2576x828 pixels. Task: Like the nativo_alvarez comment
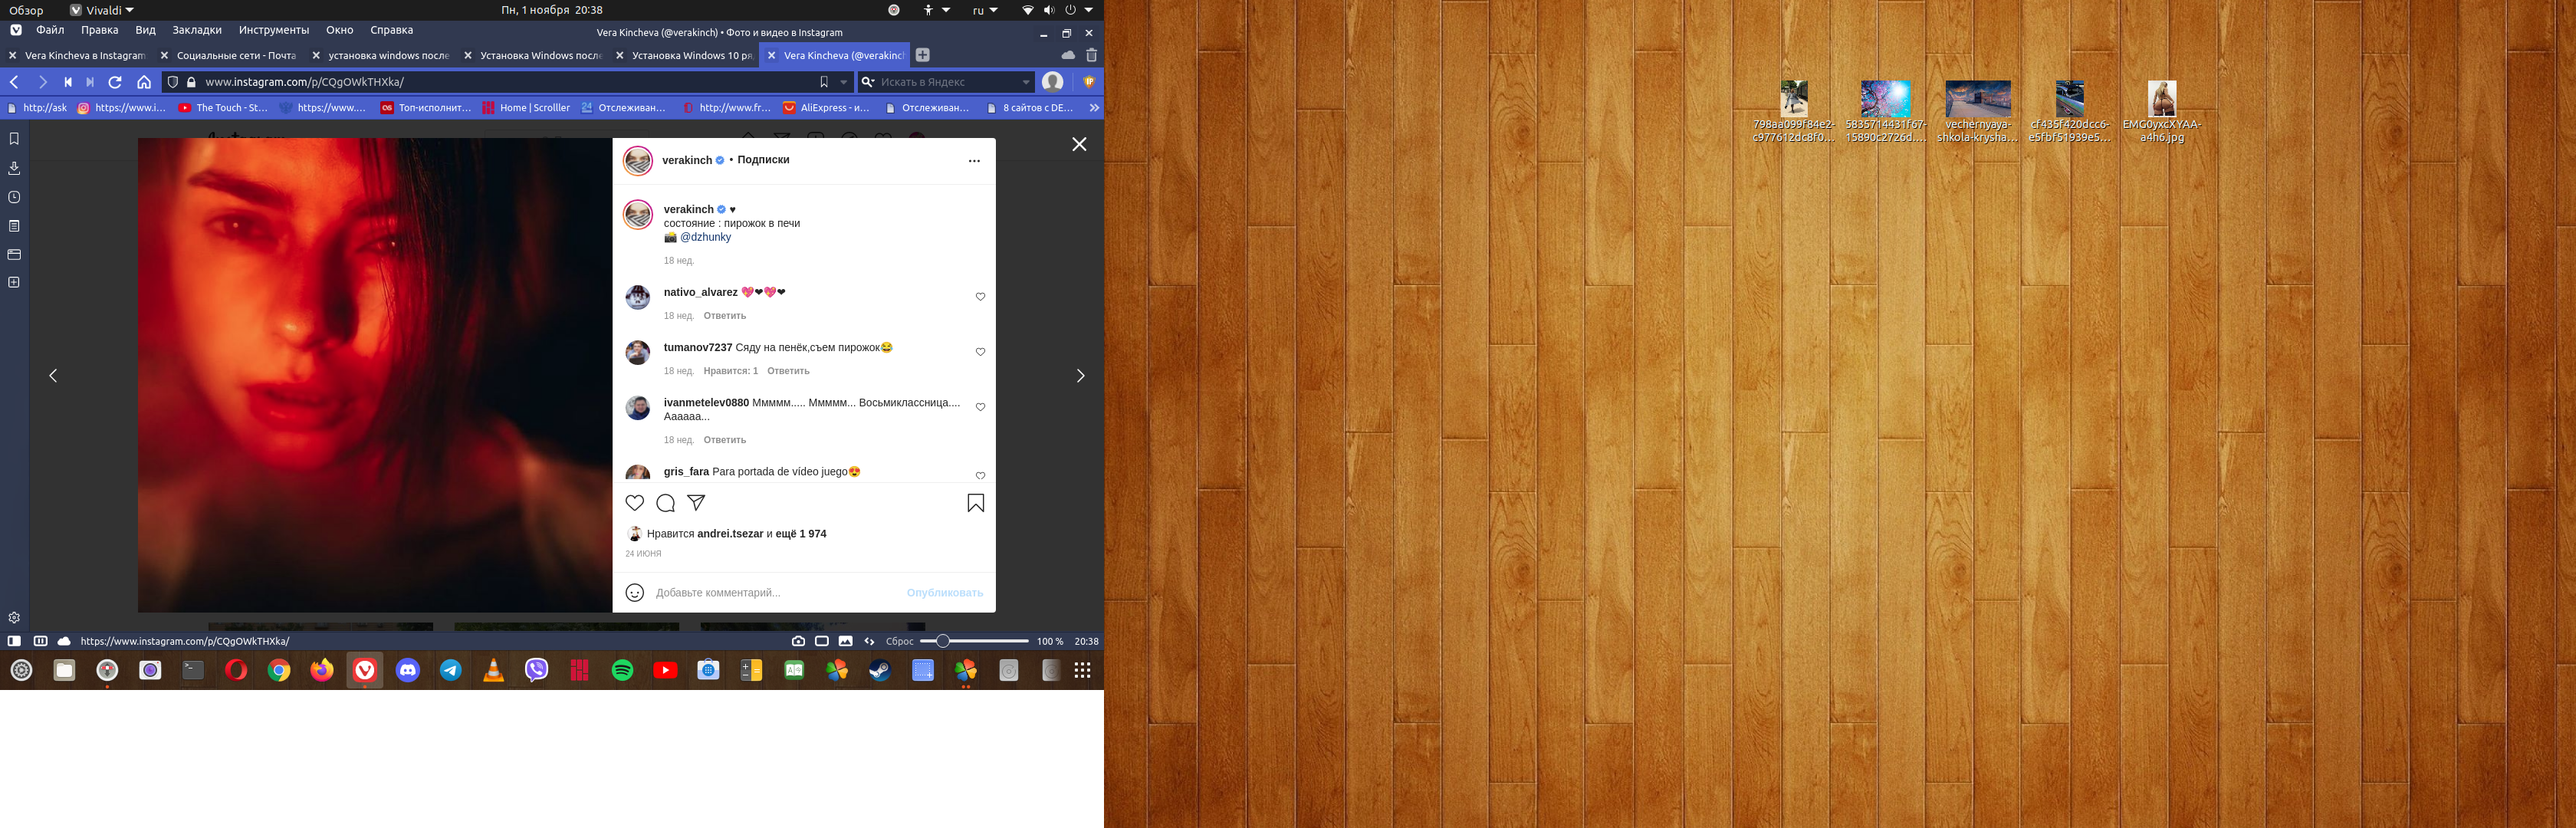(980, 296)
